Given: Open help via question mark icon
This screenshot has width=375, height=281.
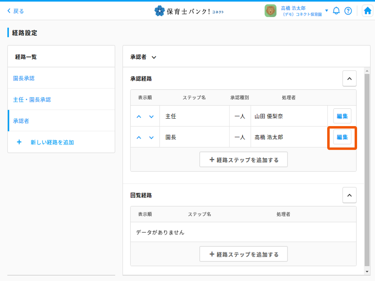Looking at the screenshot, I should click(x=348, y=11).
